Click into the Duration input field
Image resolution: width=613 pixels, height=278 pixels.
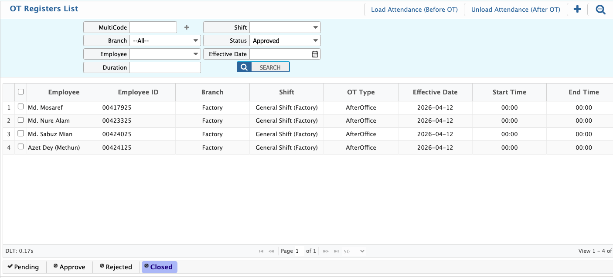tap(165, 67)
